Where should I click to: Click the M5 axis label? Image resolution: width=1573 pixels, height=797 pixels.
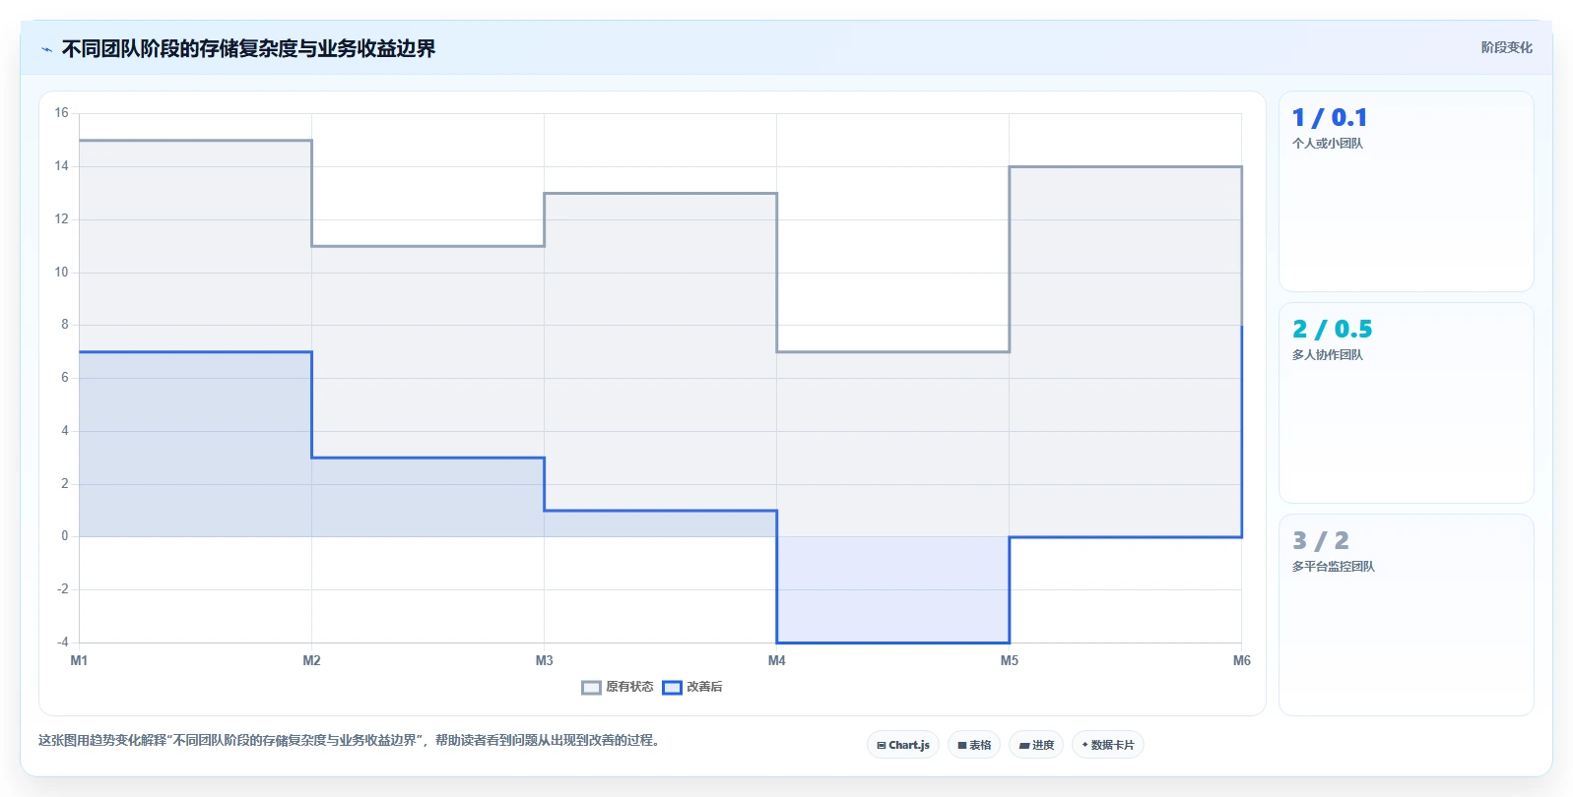pos(1009,661)
